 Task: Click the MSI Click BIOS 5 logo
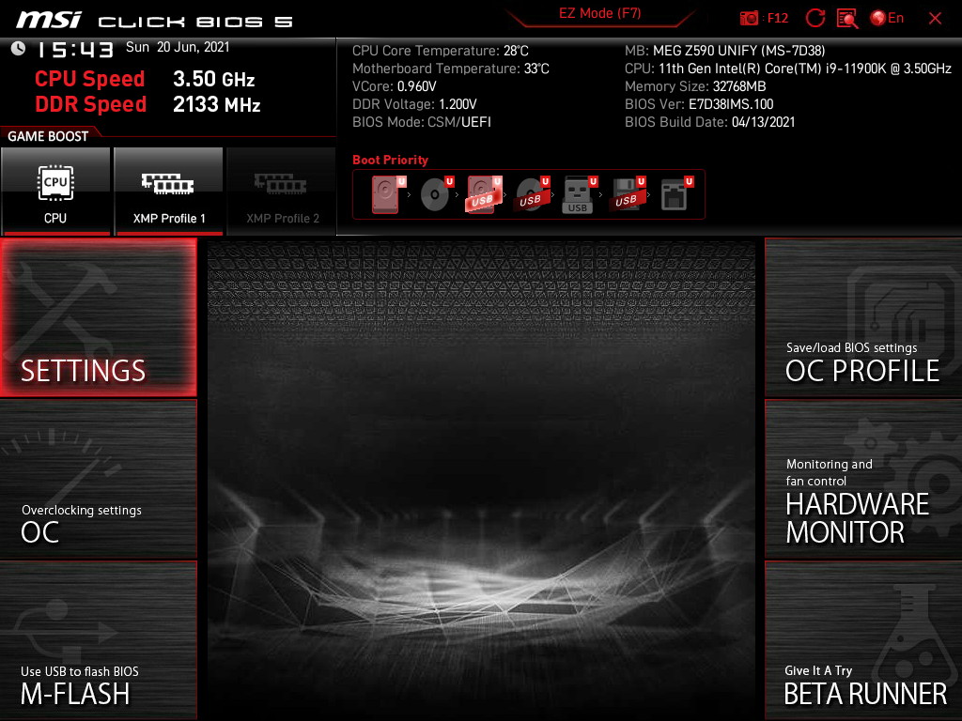point(155,21)
